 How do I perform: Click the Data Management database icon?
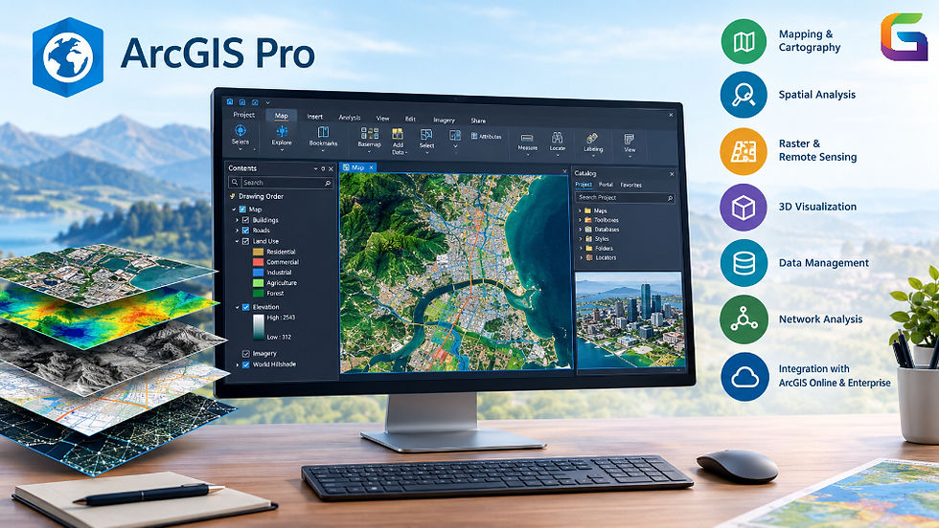tap(744, 263)
